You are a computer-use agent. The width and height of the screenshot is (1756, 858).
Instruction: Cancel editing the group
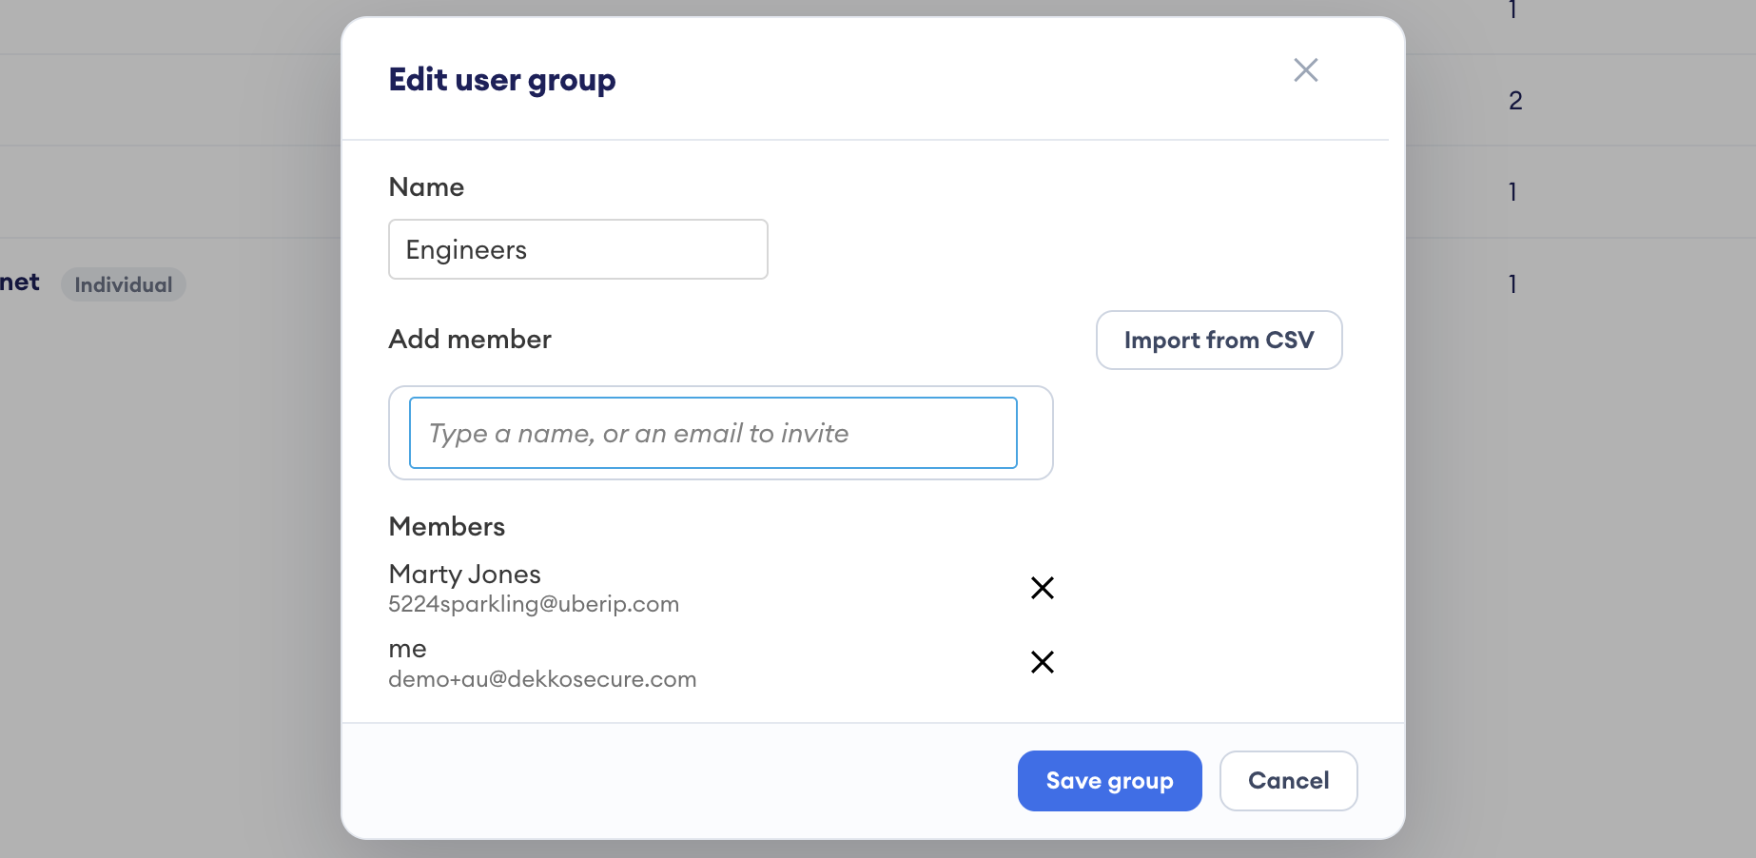coord(1288,780)
